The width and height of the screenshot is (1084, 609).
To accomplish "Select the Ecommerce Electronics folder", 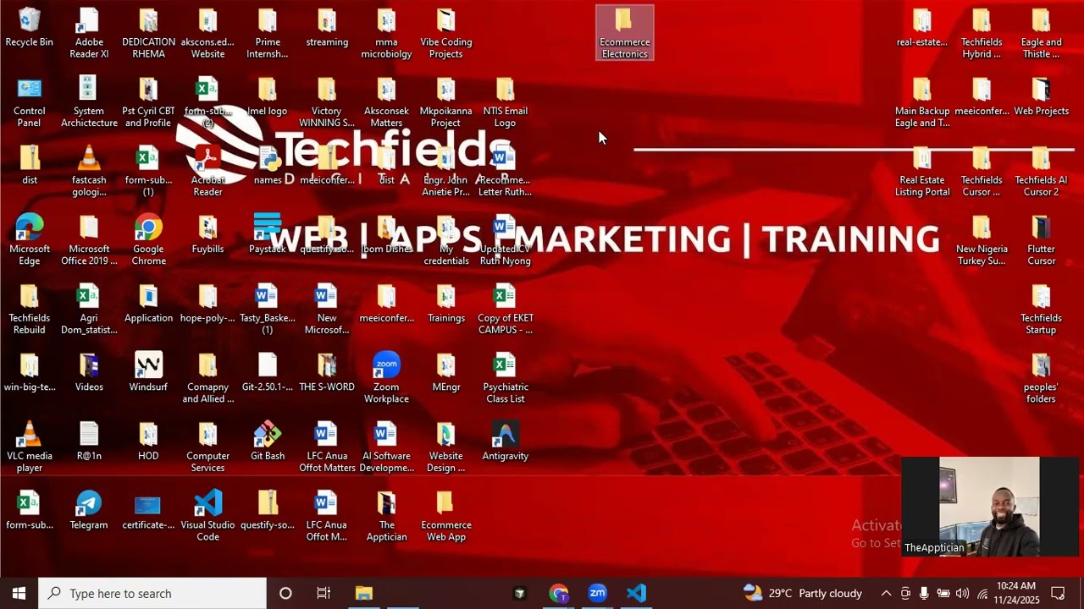I will tap(625, 34).
